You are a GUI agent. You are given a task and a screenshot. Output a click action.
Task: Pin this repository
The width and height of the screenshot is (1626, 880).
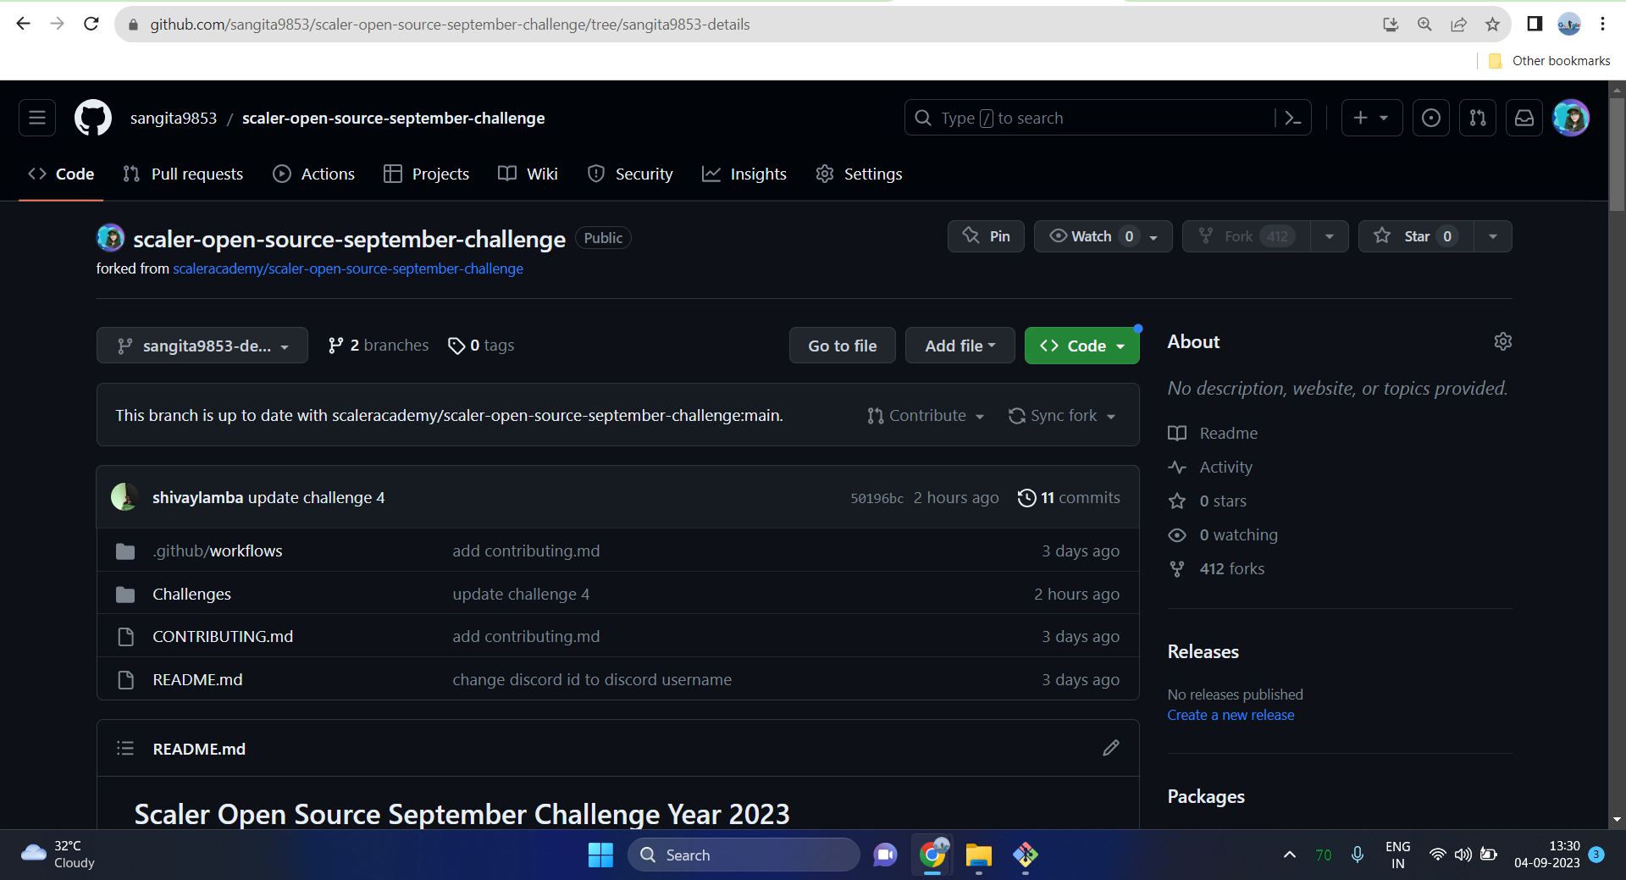pos(985,236)
